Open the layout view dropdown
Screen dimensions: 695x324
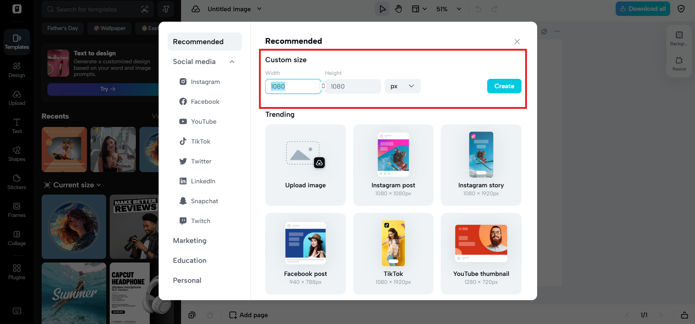419,9
